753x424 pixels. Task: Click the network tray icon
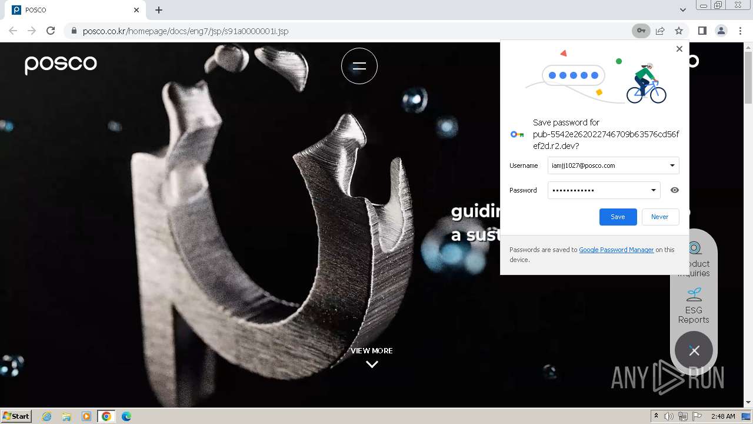click(683, 416)
